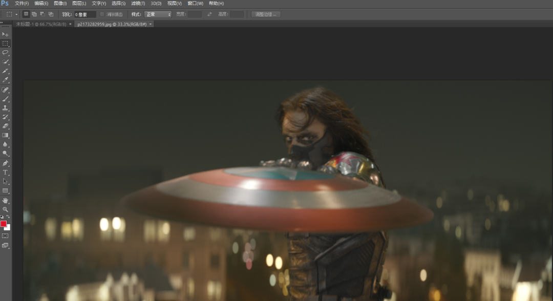
Task: Select the Blur tool
Action: tap(5, 144)
